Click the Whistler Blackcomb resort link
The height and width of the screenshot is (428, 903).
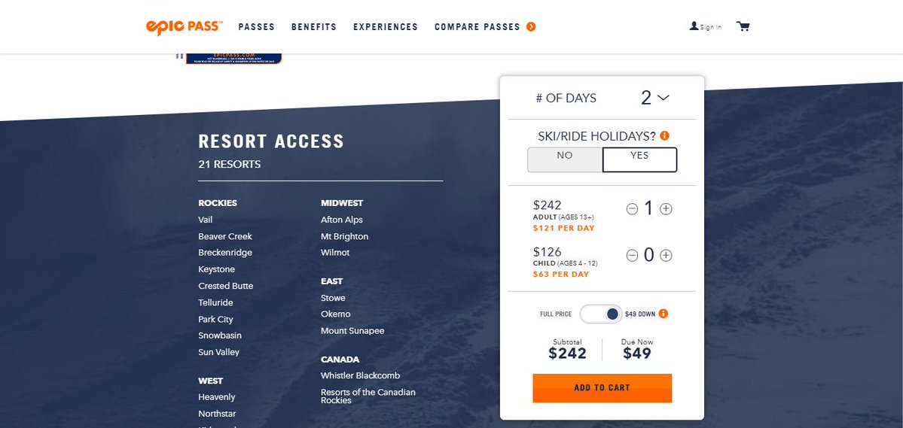tap(360, 375)
